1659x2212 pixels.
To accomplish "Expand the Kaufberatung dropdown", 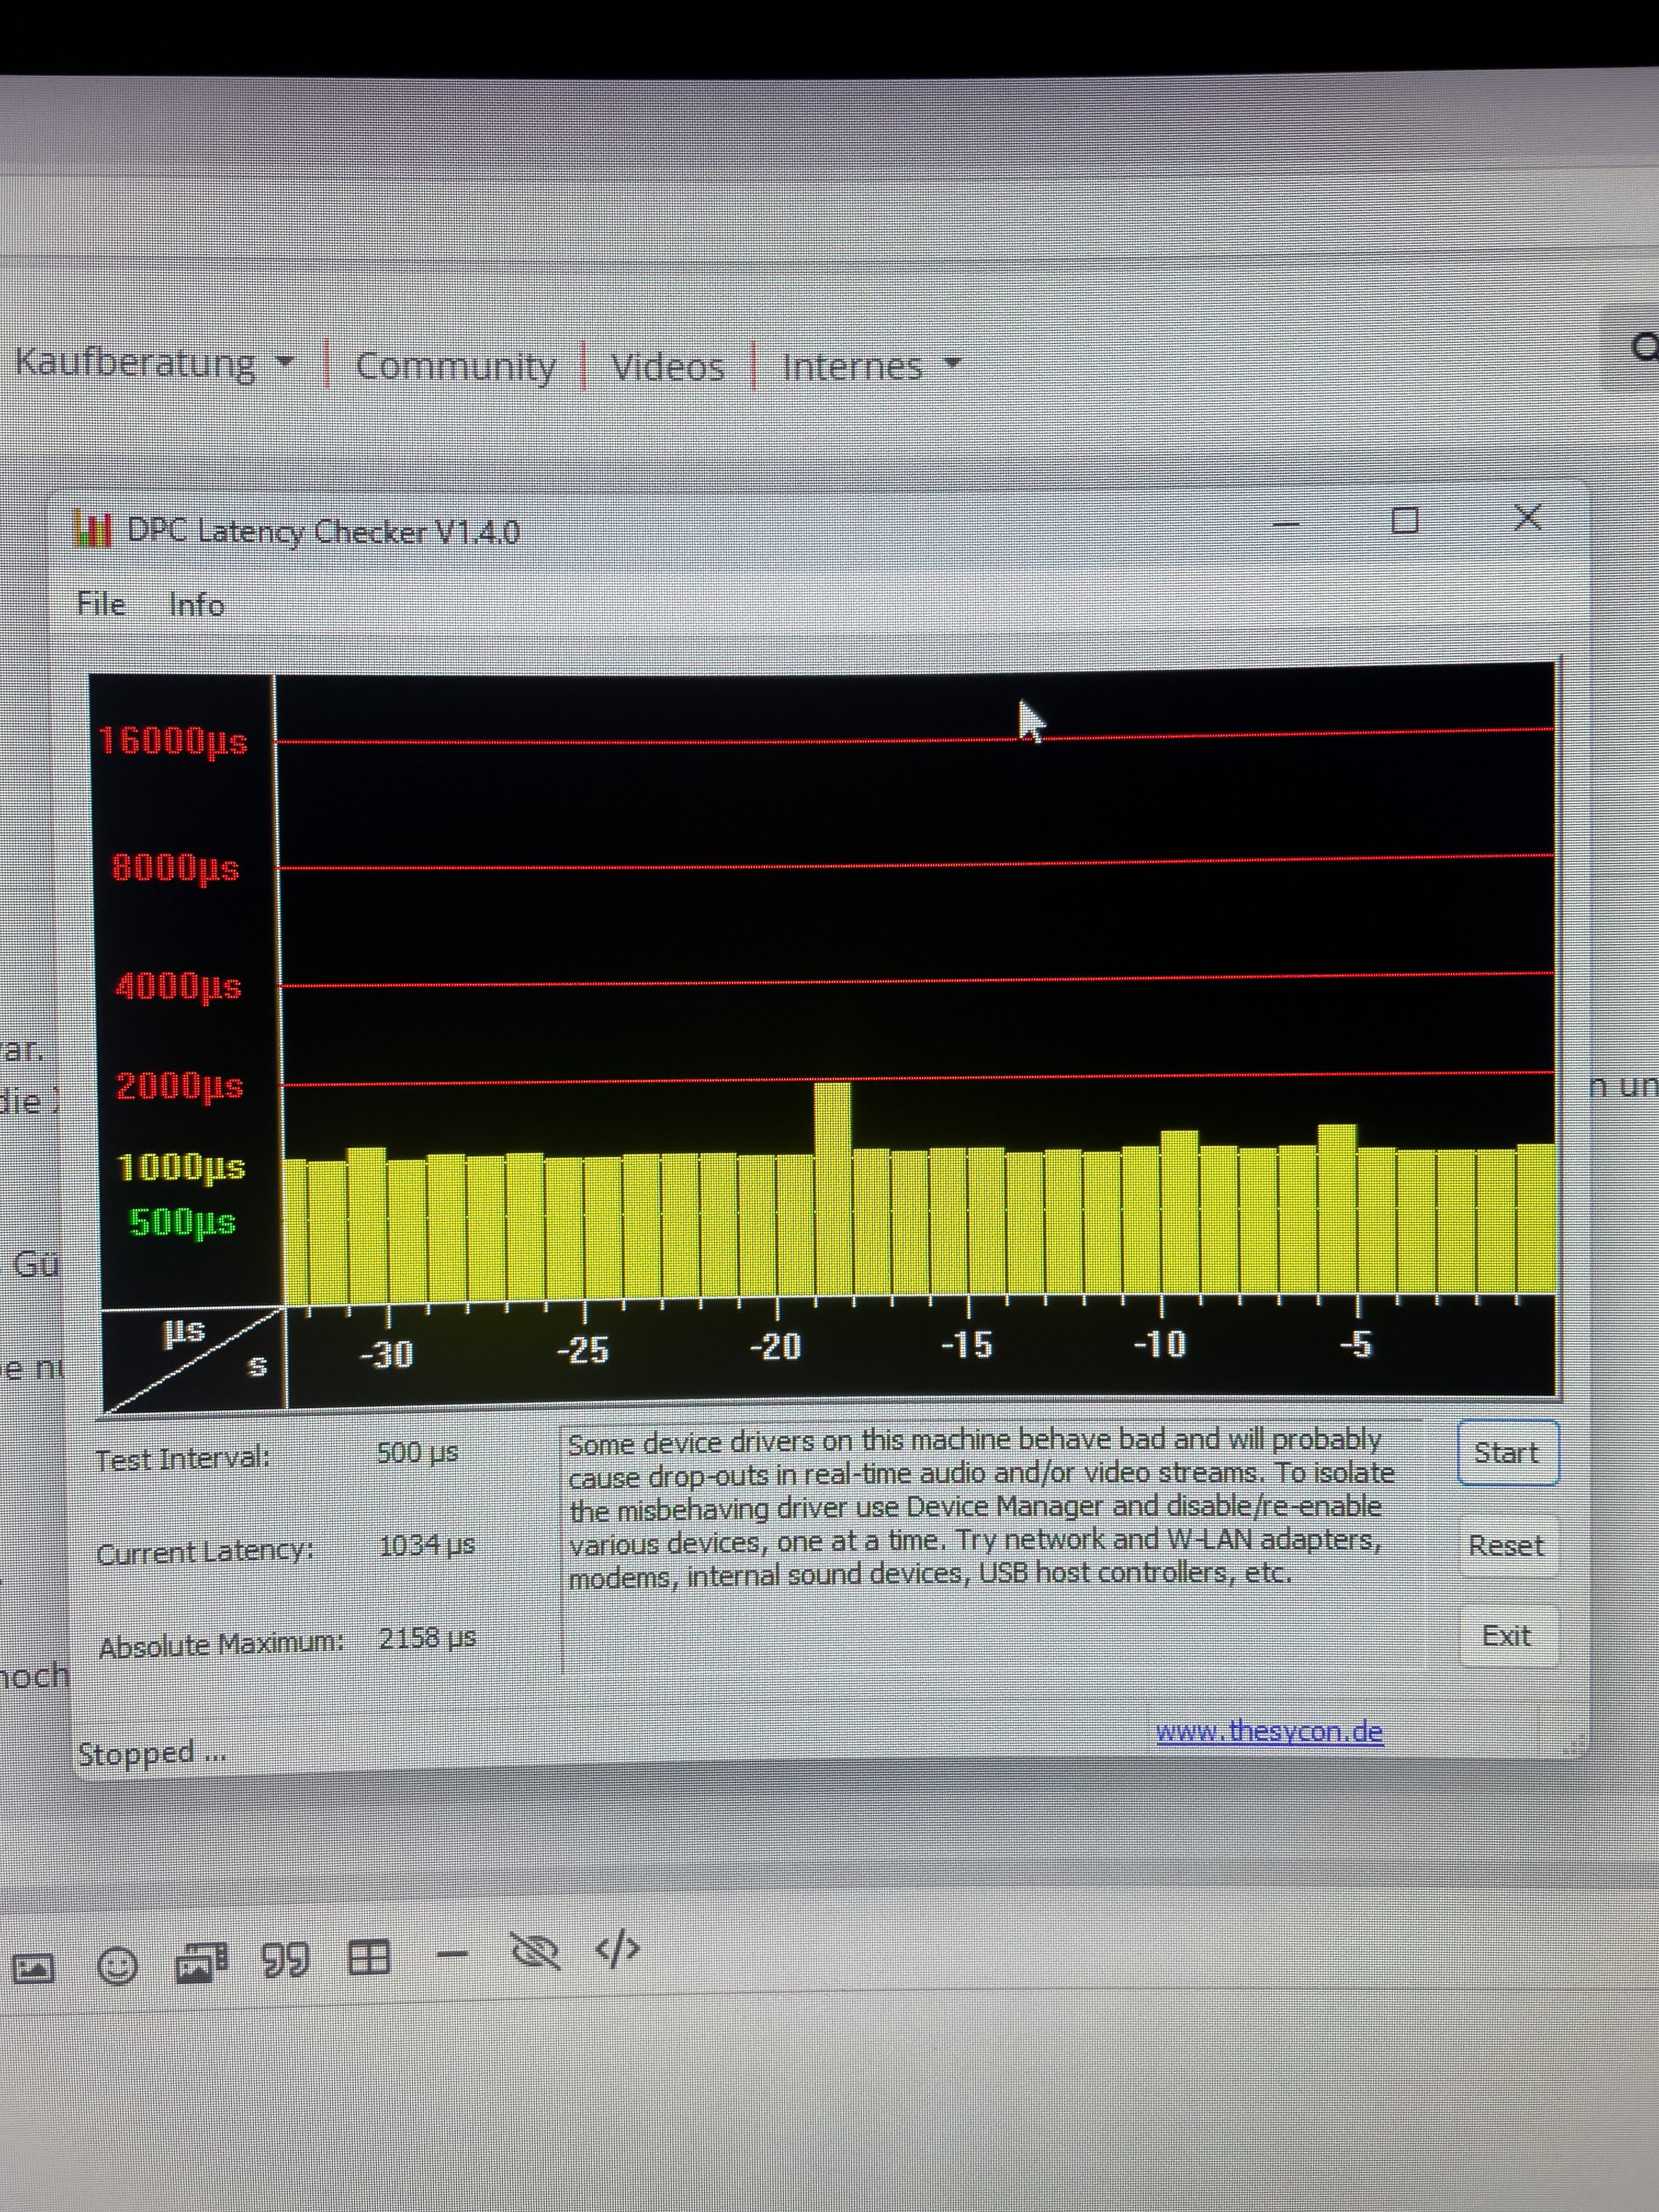I will tap(155, 362).
